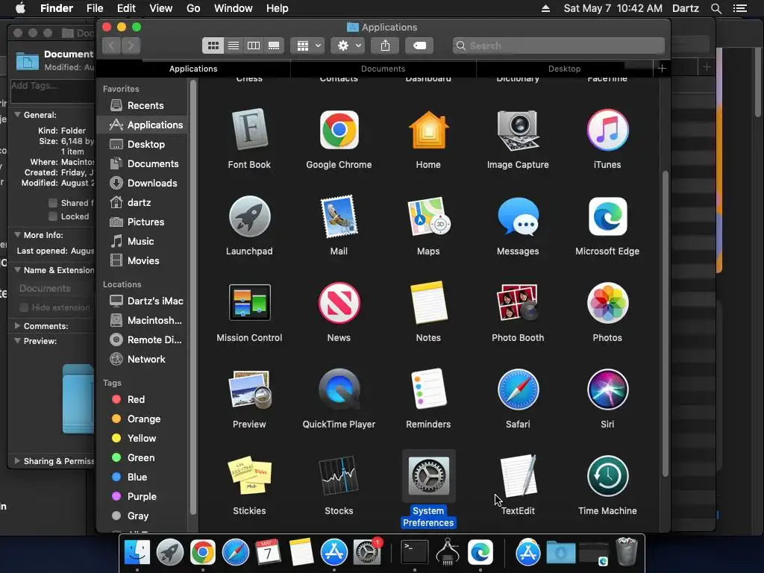Switch to list view in toolbar

(234, 46)
